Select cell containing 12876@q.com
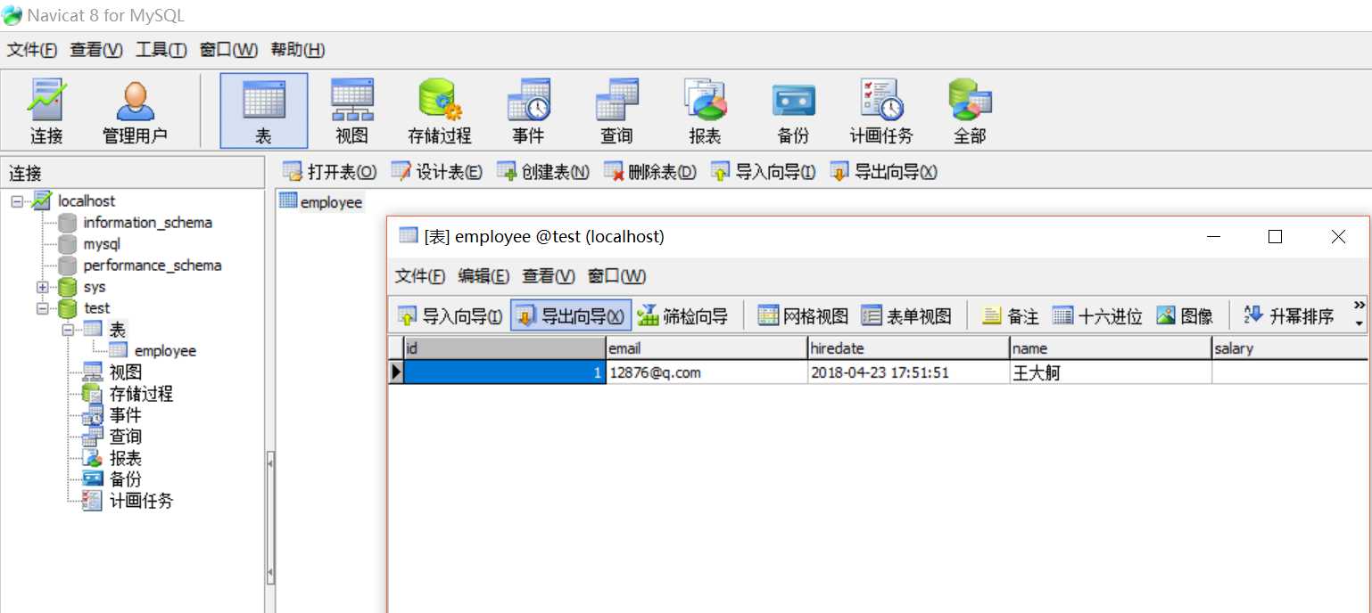Screen dimensions: 1372x613 [x=707, y=372]
